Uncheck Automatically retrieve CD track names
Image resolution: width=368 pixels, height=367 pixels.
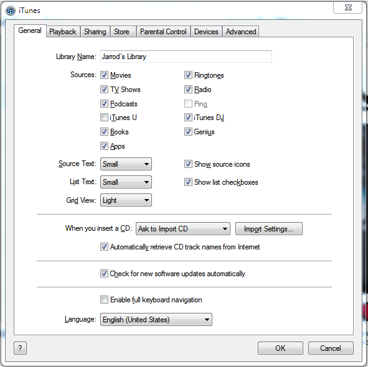click(104, 247)
